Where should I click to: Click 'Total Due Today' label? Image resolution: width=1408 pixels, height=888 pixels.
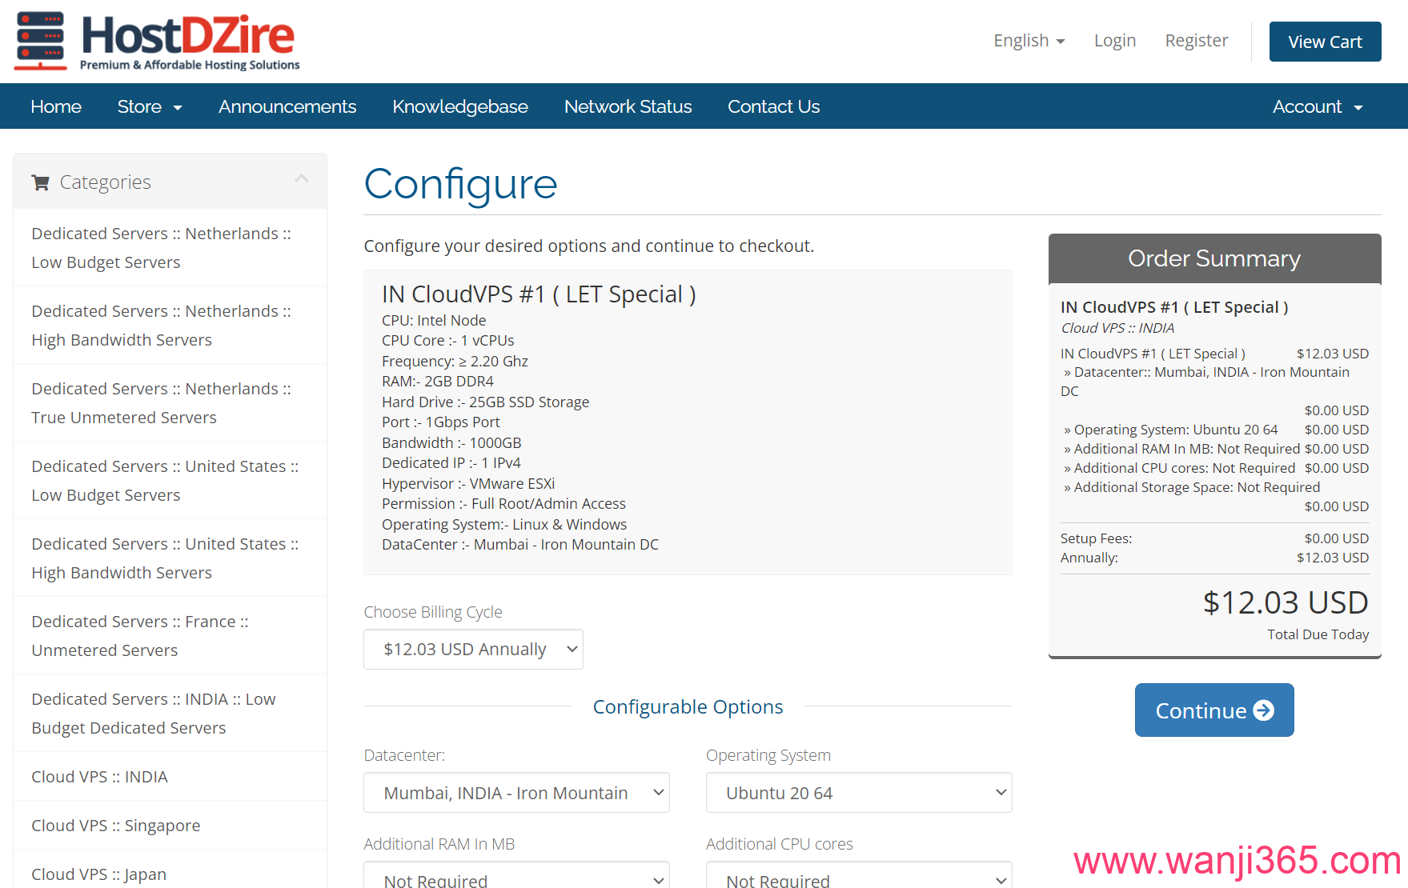[1318, 634]
